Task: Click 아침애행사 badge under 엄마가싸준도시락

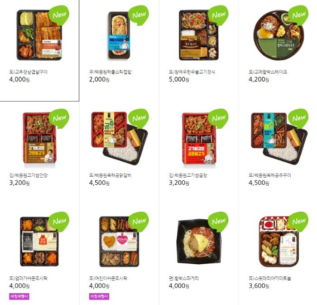Action: coord(19,296)
